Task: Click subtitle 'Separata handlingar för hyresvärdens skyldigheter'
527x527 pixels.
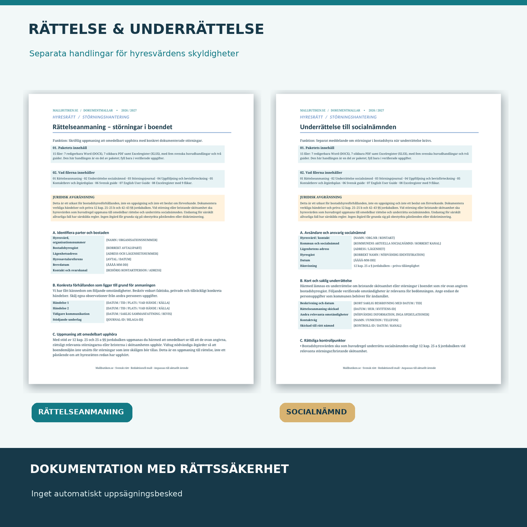Action: (134, 54)
